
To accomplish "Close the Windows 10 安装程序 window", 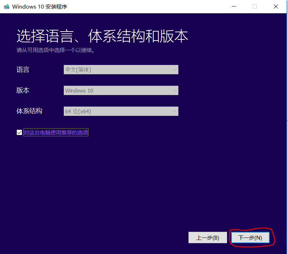I will pyautogui.click(x=276, y=6).
